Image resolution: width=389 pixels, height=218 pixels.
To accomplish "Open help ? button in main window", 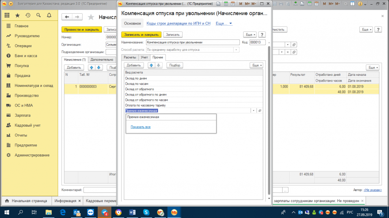I will (378, 30).
